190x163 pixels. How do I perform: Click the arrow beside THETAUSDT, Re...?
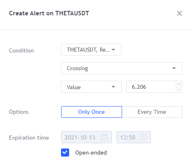114,50
